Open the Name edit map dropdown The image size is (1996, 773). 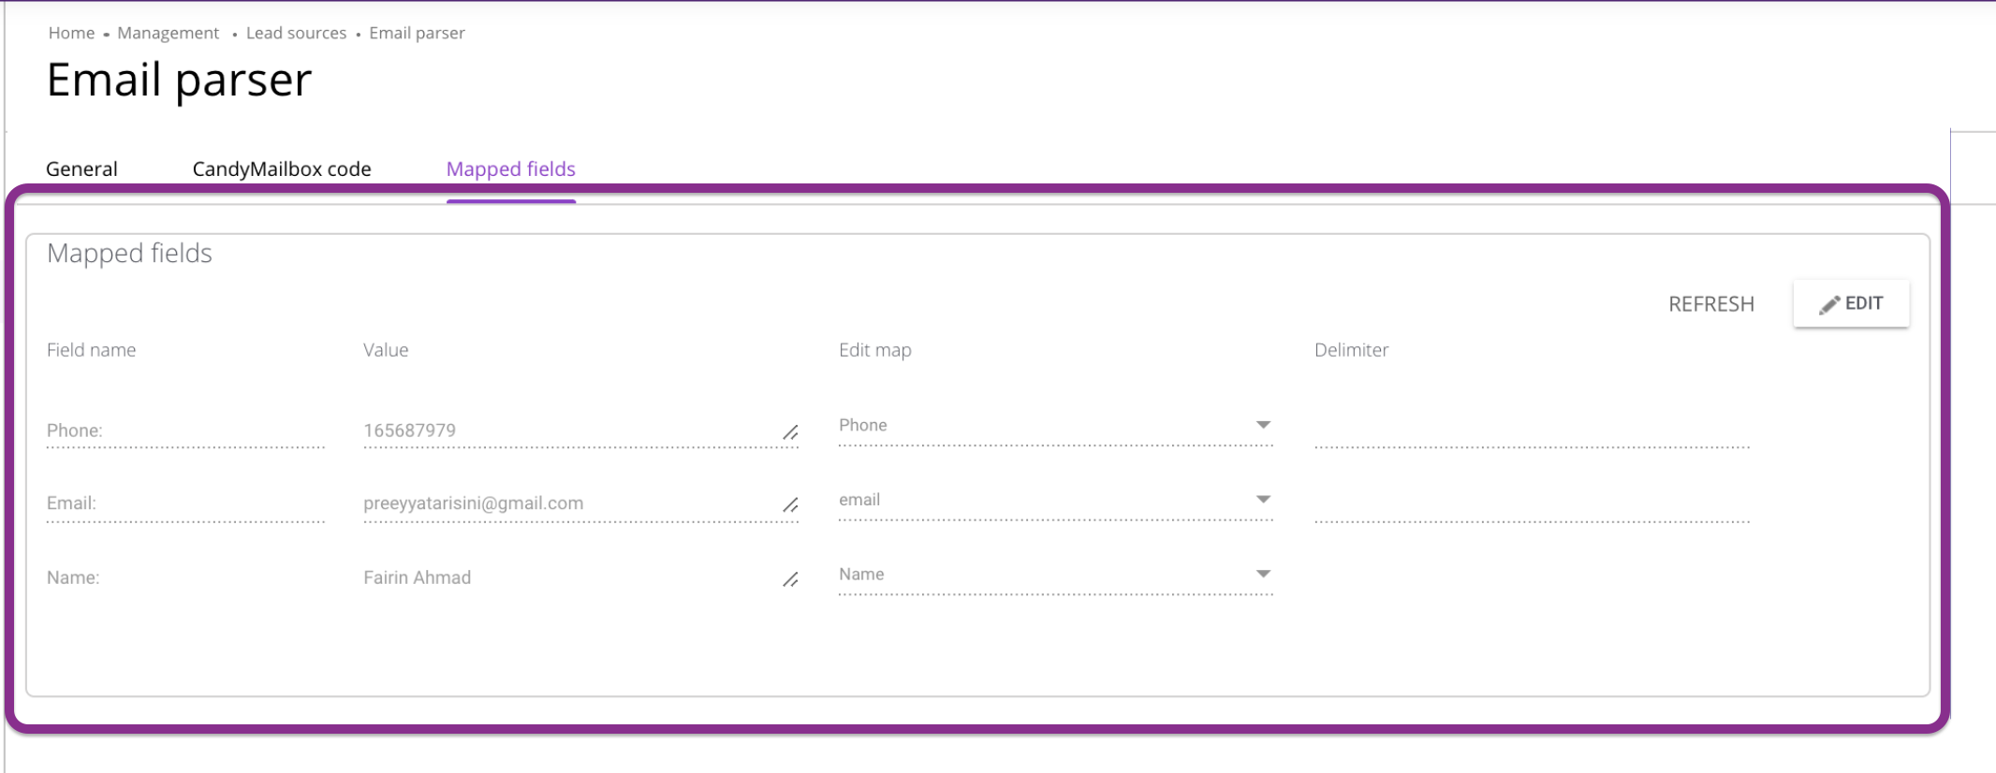coord(1055,575)
